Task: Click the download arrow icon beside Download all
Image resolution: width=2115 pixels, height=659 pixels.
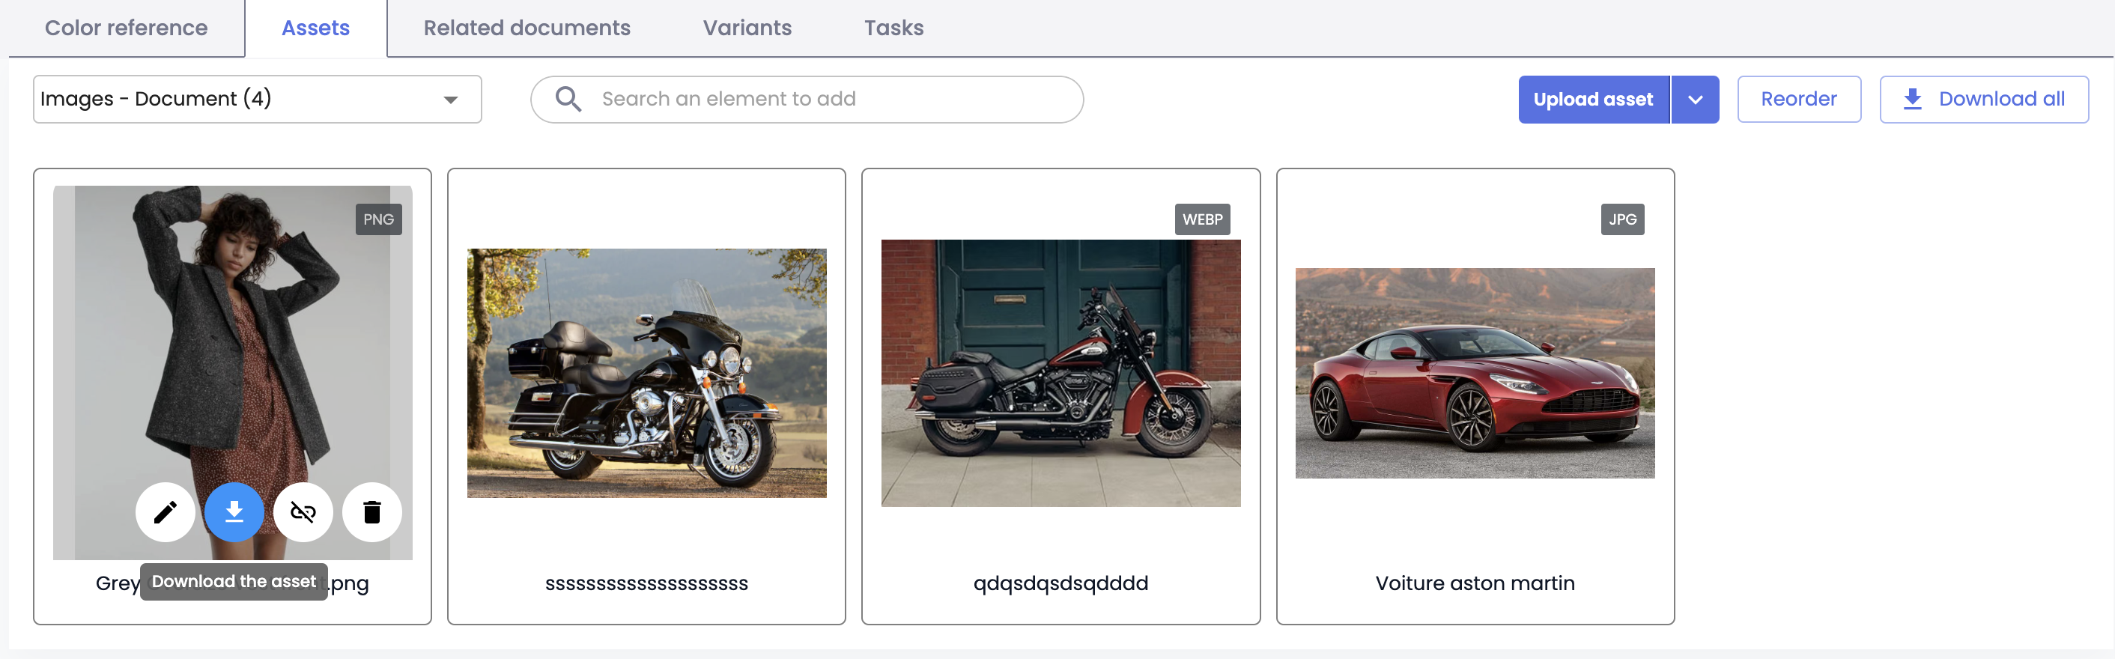Action: [x=1912, y=100]
